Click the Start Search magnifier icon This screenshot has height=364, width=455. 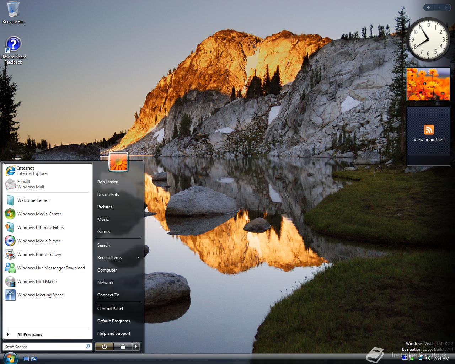pyautogui.click(x=88, y=347)
